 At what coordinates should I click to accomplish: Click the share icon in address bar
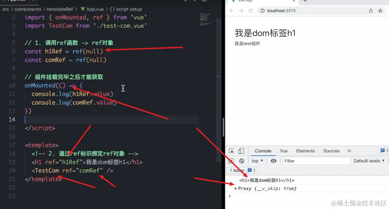pyautogui.click(x=371, y=11)
